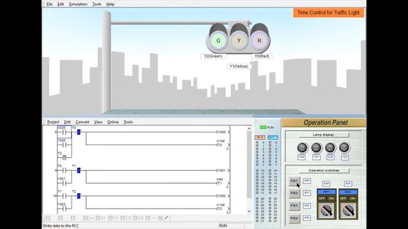
Task: Select the Y001 output coil
Action: click(x=223, y=170)
